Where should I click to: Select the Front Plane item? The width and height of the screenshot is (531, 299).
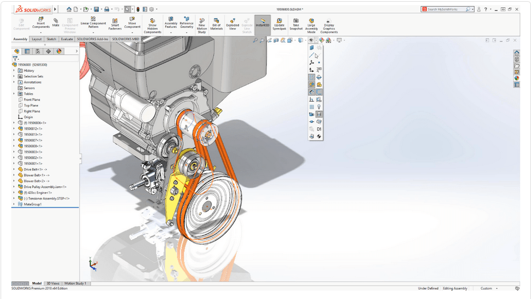point(31,99)
